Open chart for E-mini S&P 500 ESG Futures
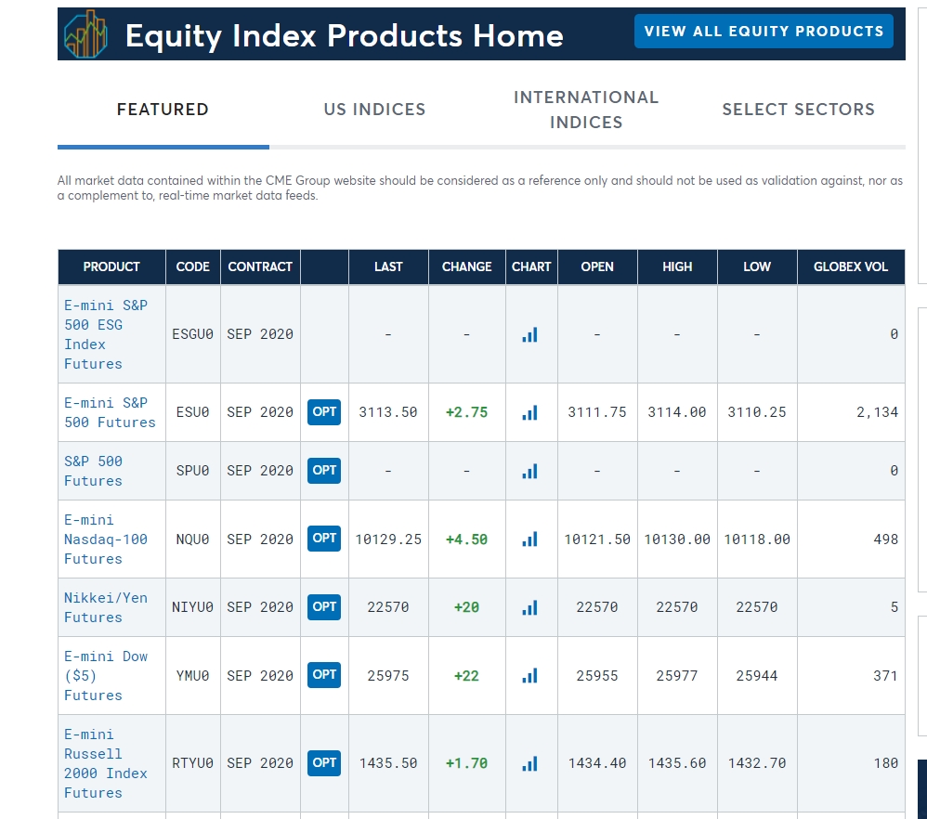The width and height of the screenshot is (927, 819). 529,335
